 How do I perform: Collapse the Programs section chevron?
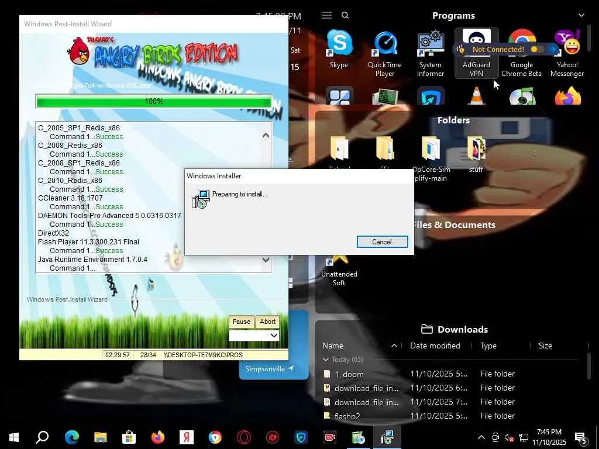pos(581,15)
